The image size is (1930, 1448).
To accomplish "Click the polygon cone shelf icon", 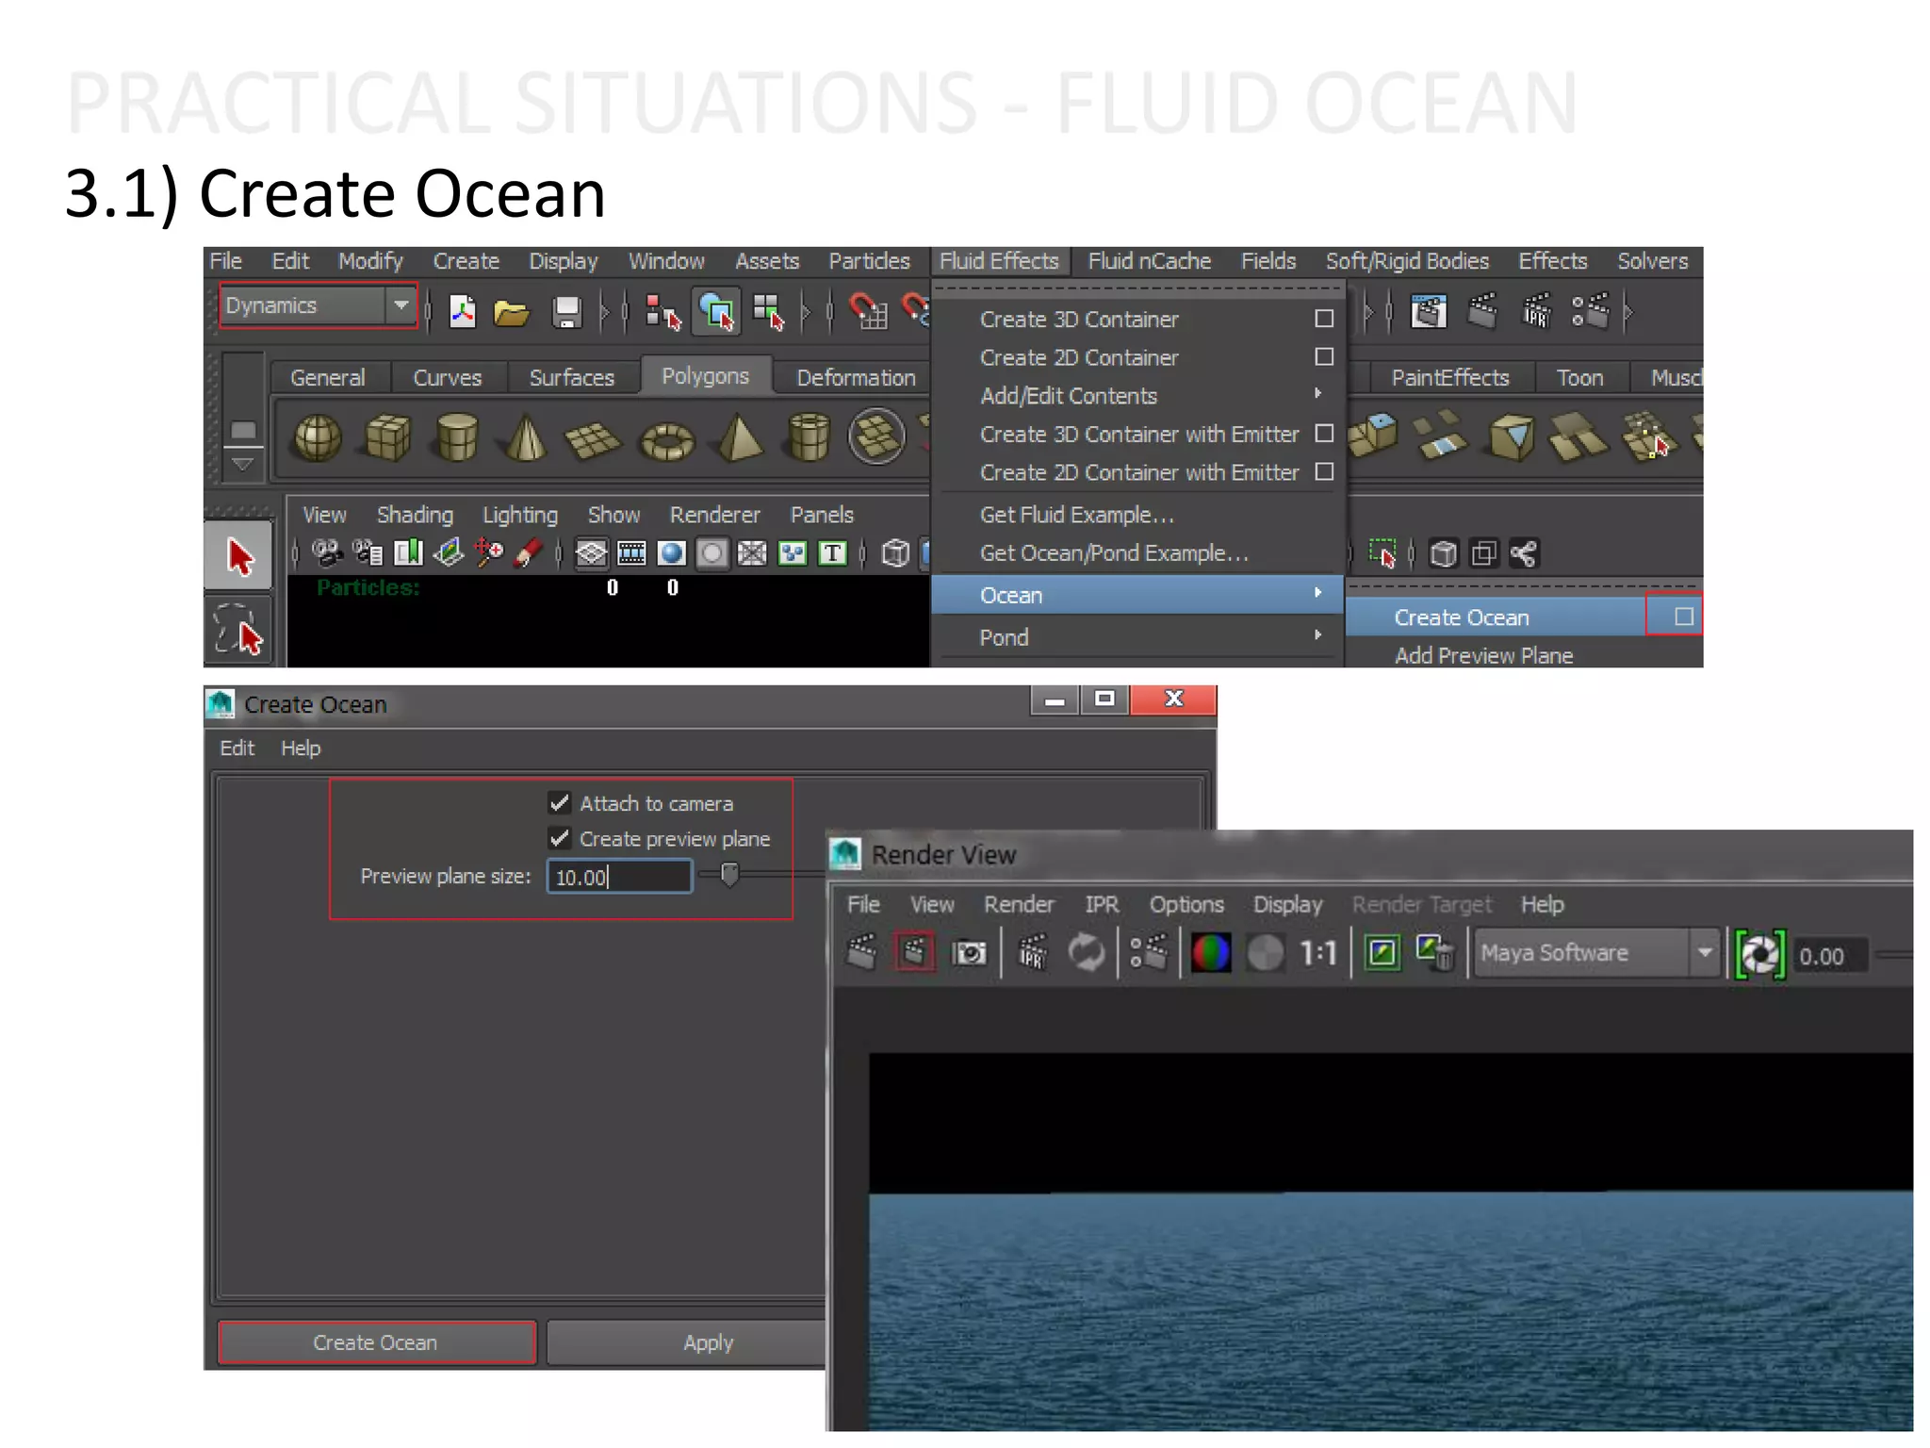I will [x=526, y=438].
